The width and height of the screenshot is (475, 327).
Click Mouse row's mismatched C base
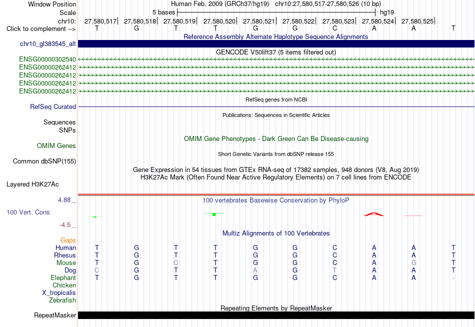(175, 263)
